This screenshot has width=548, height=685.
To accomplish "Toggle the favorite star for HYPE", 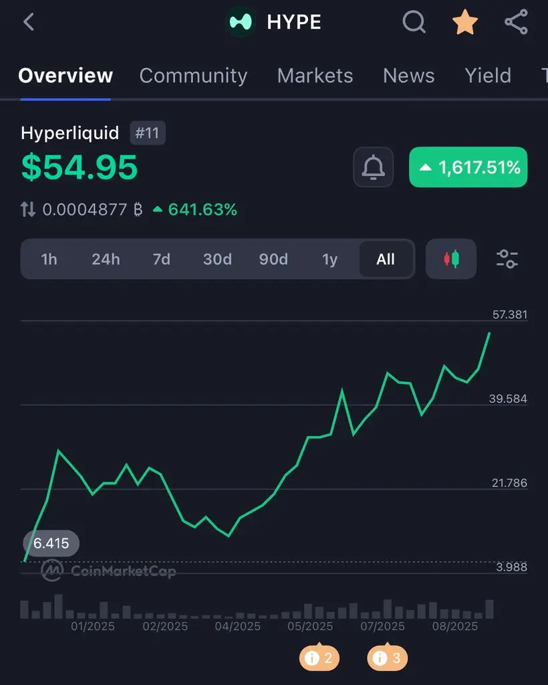I will click(x=464, y=22).
